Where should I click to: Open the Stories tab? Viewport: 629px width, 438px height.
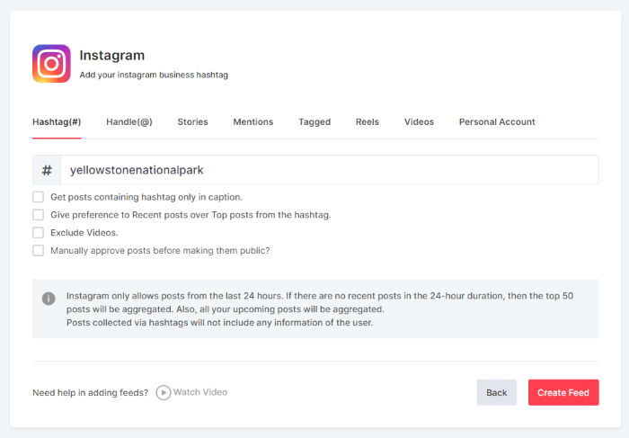pyautogui.click(x=192, y=122)
